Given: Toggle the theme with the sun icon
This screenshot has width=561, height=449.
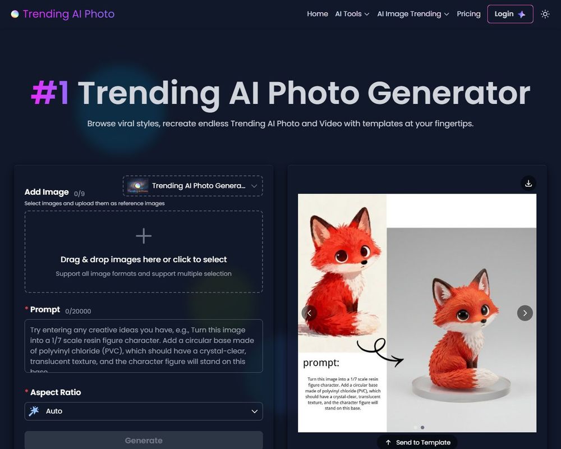Looking at the screenshot, I should (x=545, y=14).
